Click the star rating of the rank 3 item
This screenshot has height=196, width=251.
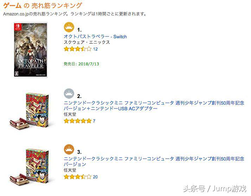point(77,177)
